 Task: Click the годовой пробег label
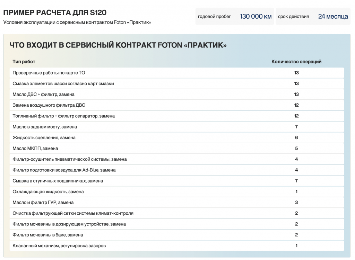[x=214, y=17]
